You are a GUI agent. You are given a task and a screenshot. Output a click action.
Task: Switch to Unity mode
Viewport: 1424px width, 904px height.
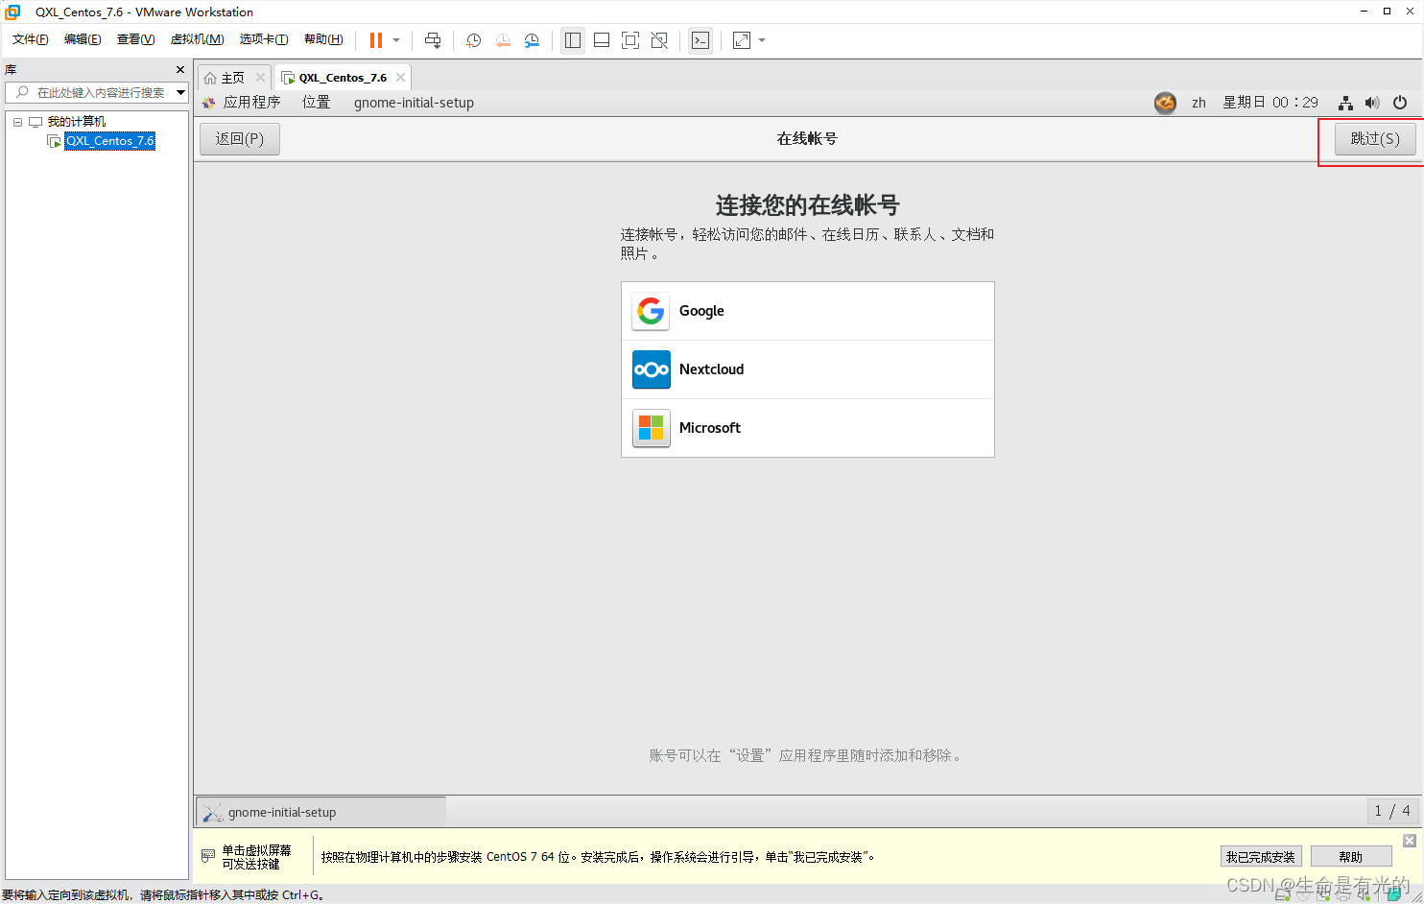(x=659, y=40)
